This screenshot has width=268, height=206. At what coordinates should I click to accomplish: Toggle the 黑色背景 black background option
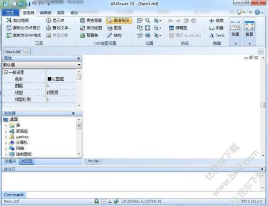[x=91, y=20]
